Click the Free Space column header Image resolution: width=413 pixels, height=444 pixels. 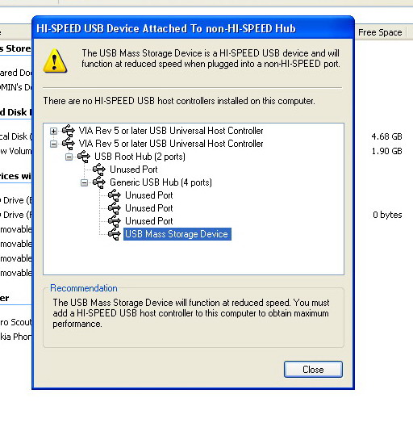[x=380, y=32]
